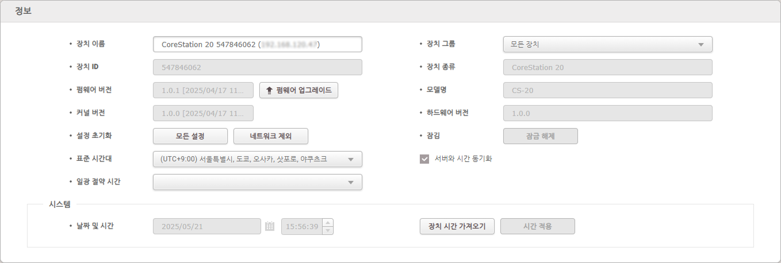Viewport: 781px width, 263px height.
Task: Toggle the 서버와 시간 동기화 checkbox
Action: [x=424, y=159]
